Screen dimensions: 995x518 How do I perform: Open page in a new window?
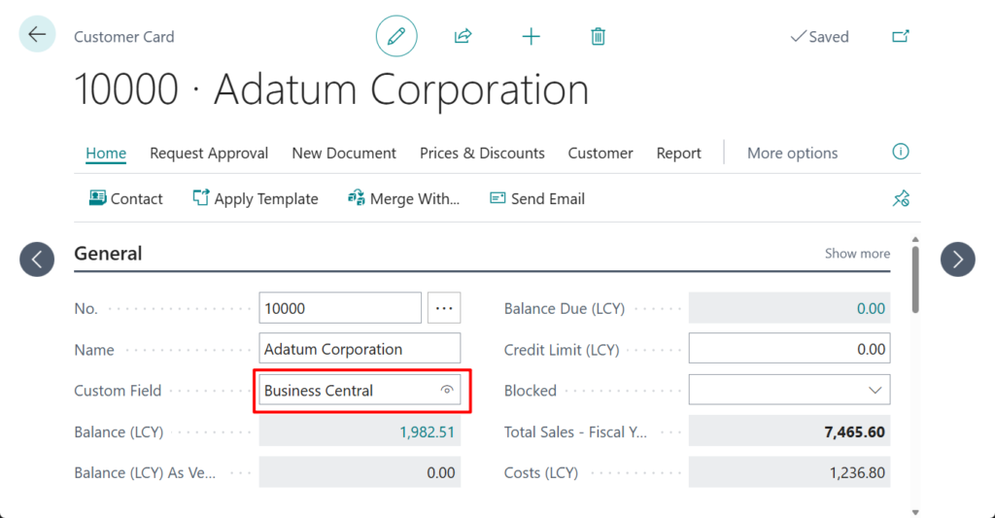pyautogui.click(x=901, y=37)
